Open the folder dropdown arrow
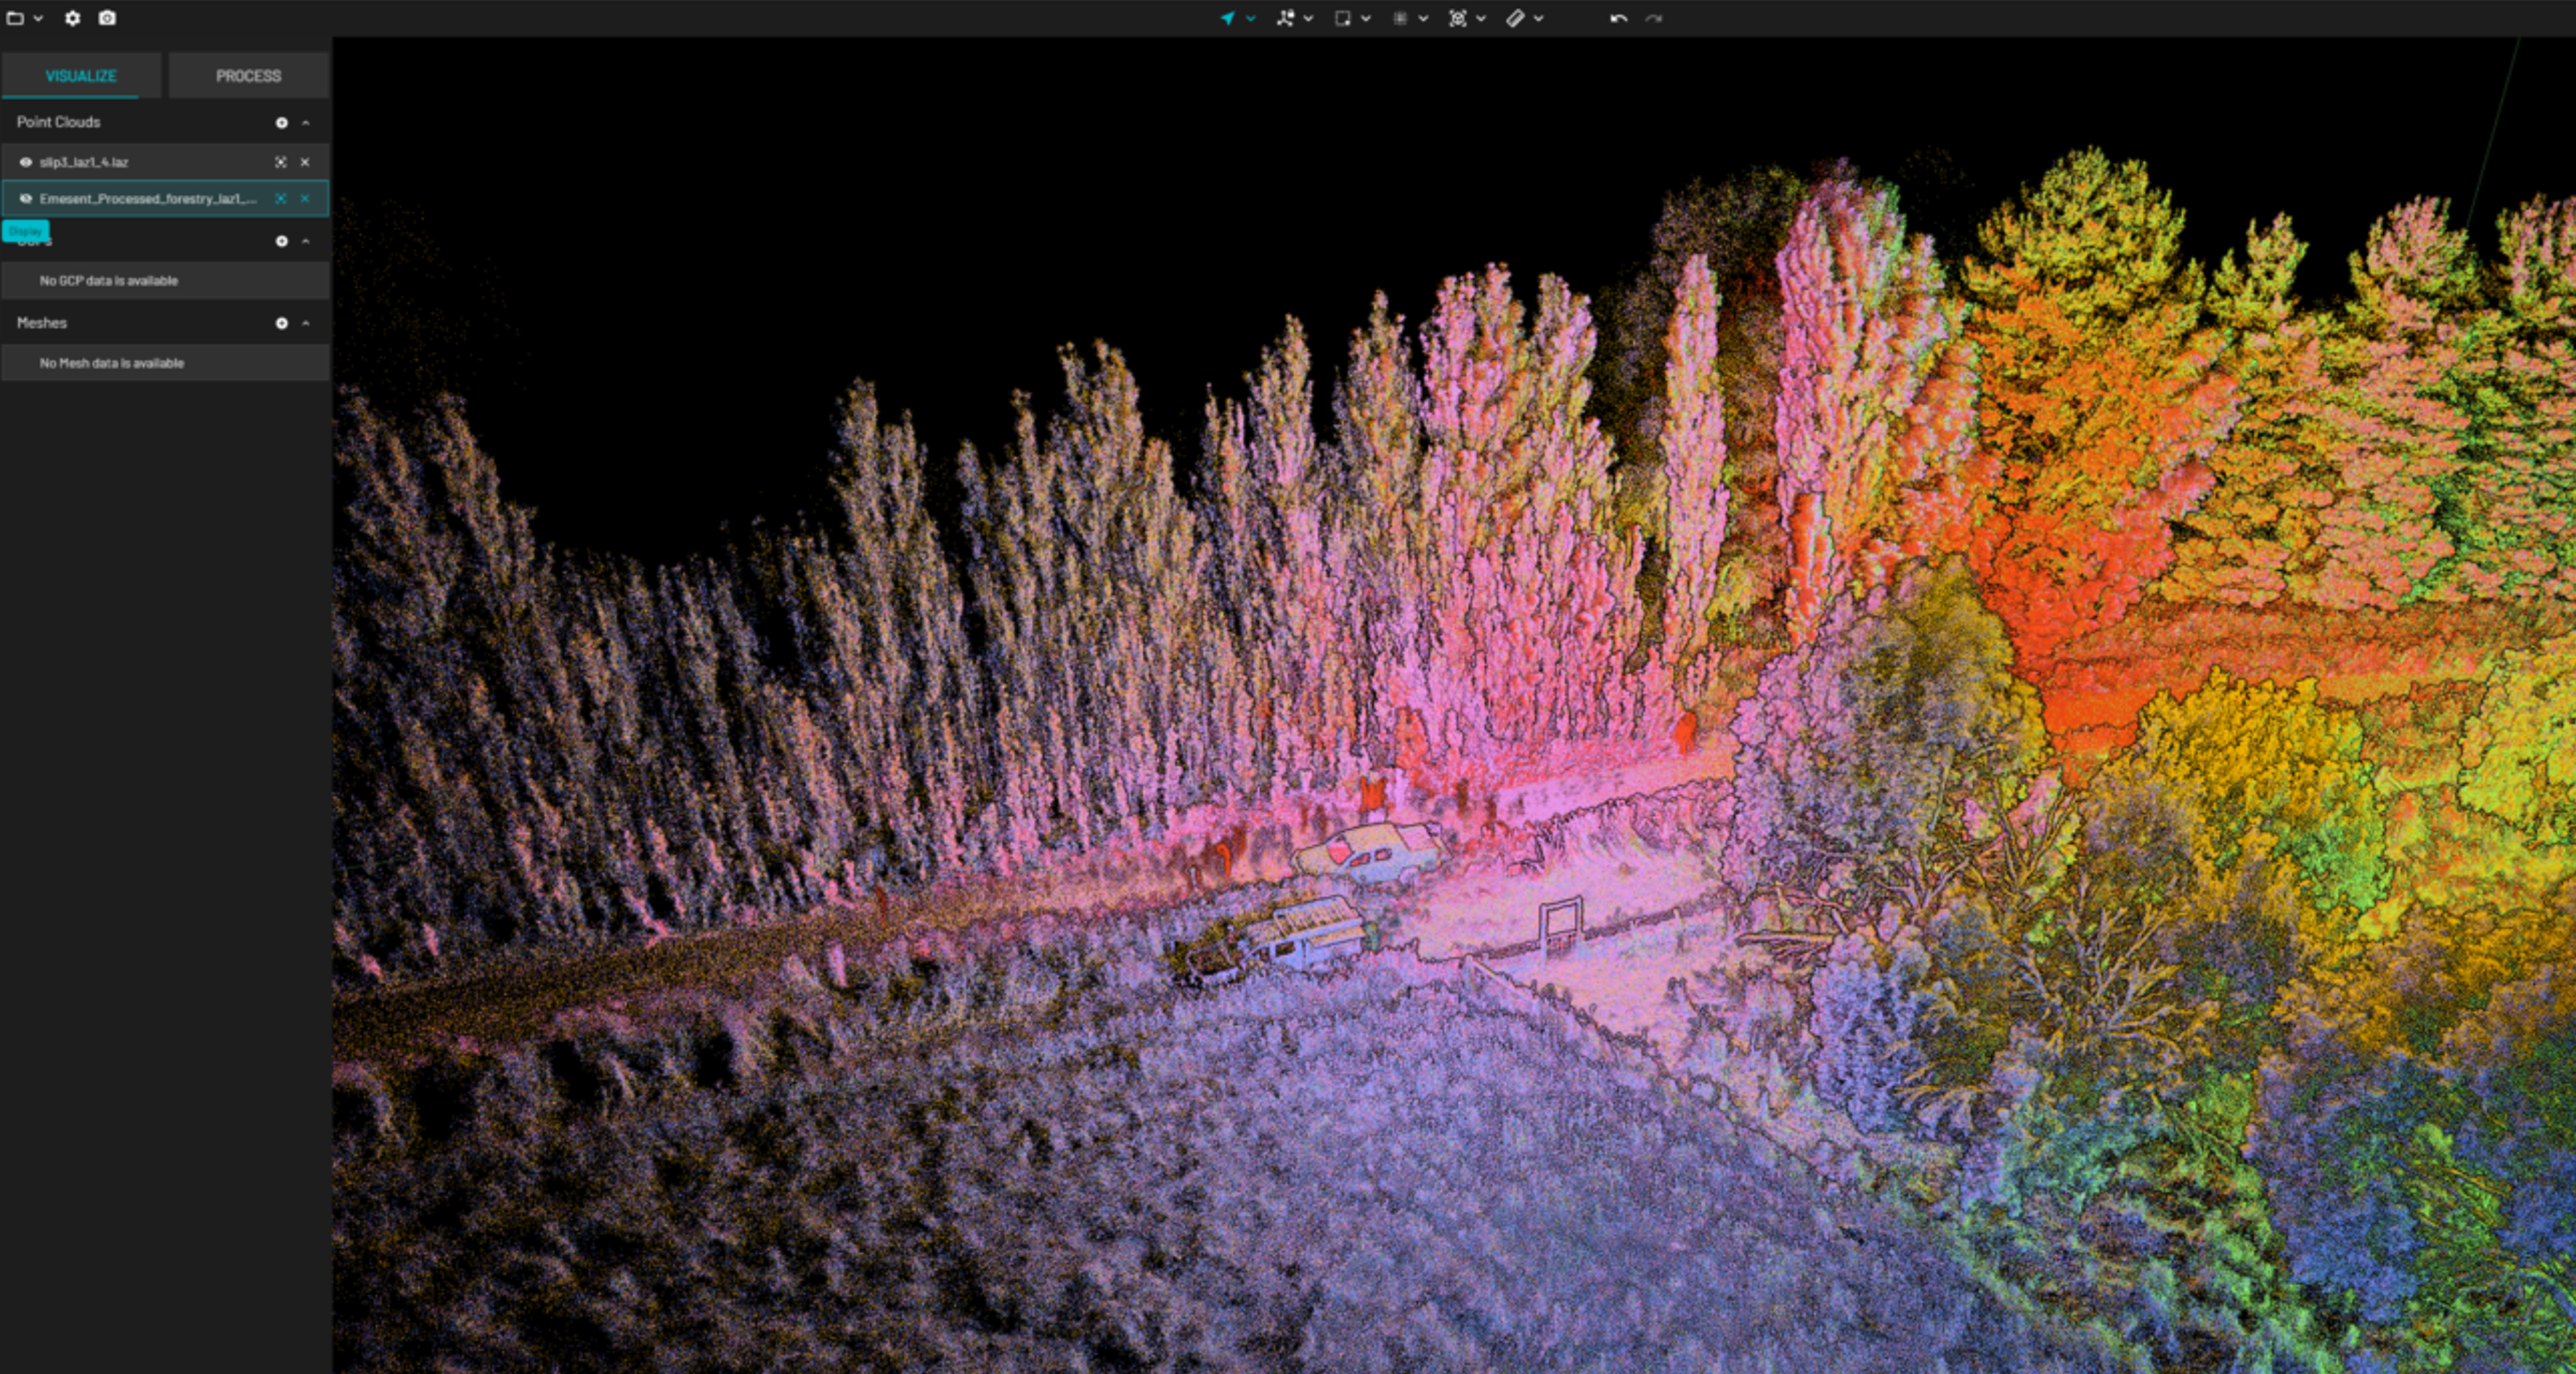Image resolution: width=2576 pixels, height=1374 pixels. 38,18
